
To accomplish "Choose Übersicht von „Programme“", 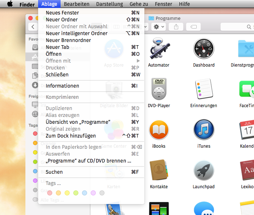I will (91, 122).
